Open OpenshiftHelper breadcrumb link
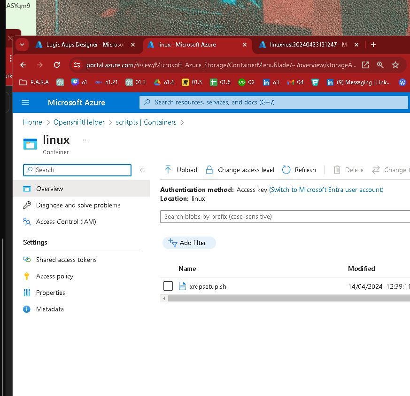 [x=79, y=122]
